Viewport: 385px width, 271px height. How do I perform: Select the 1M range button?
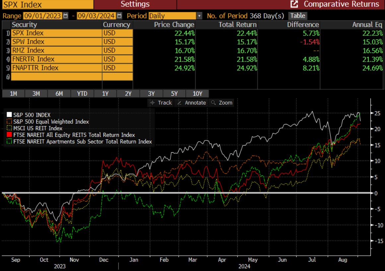coord(13,94)
